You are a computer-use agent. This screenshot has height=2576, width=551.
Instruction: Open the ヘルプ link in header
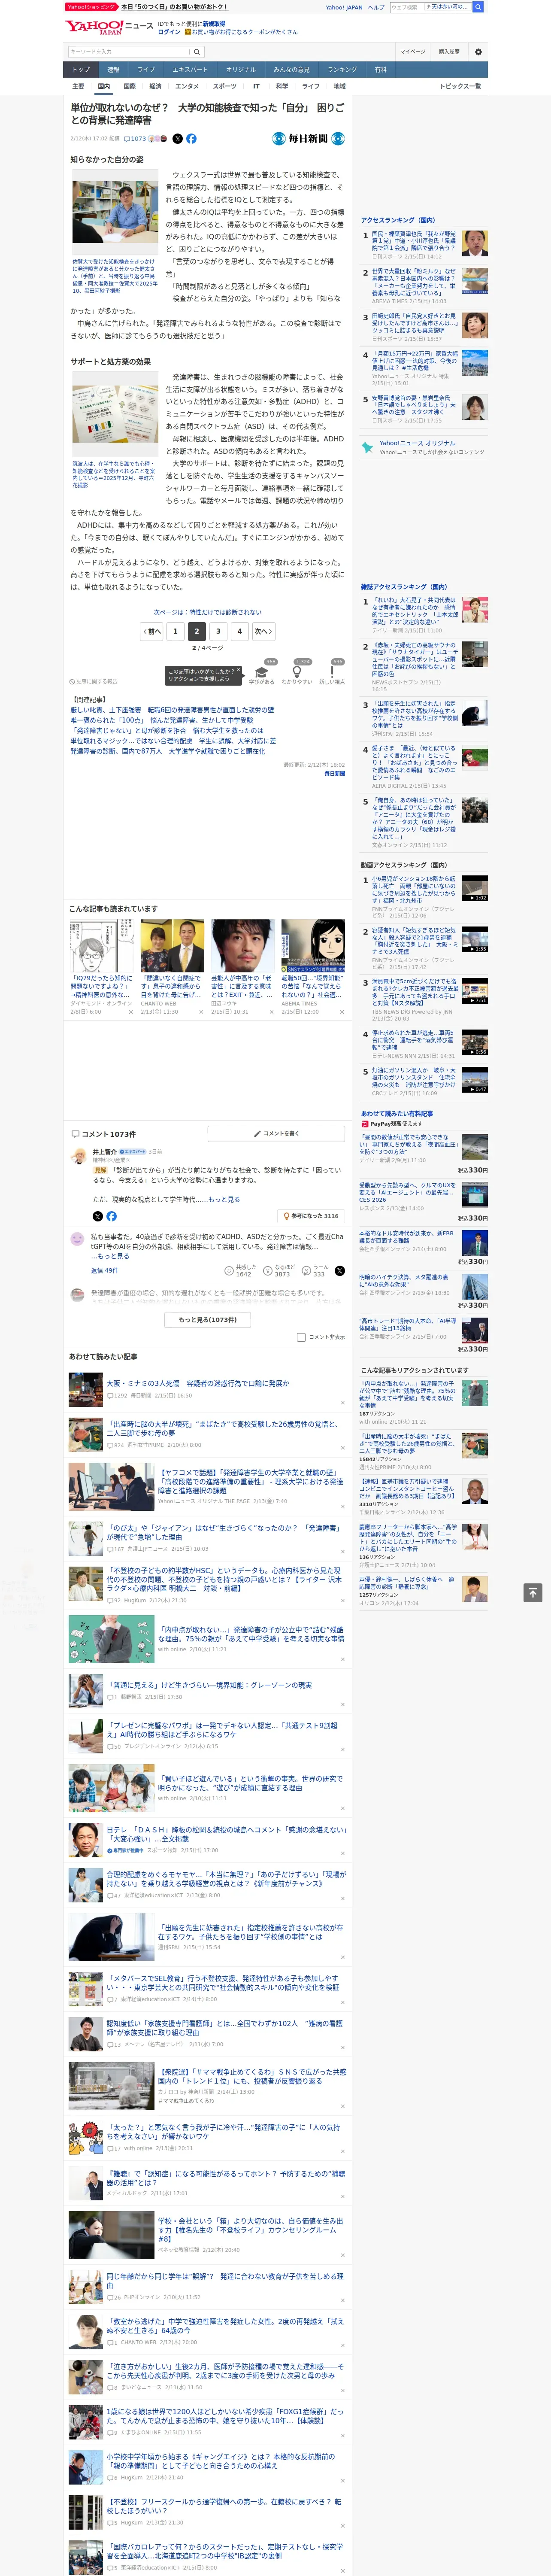(376, 7)
